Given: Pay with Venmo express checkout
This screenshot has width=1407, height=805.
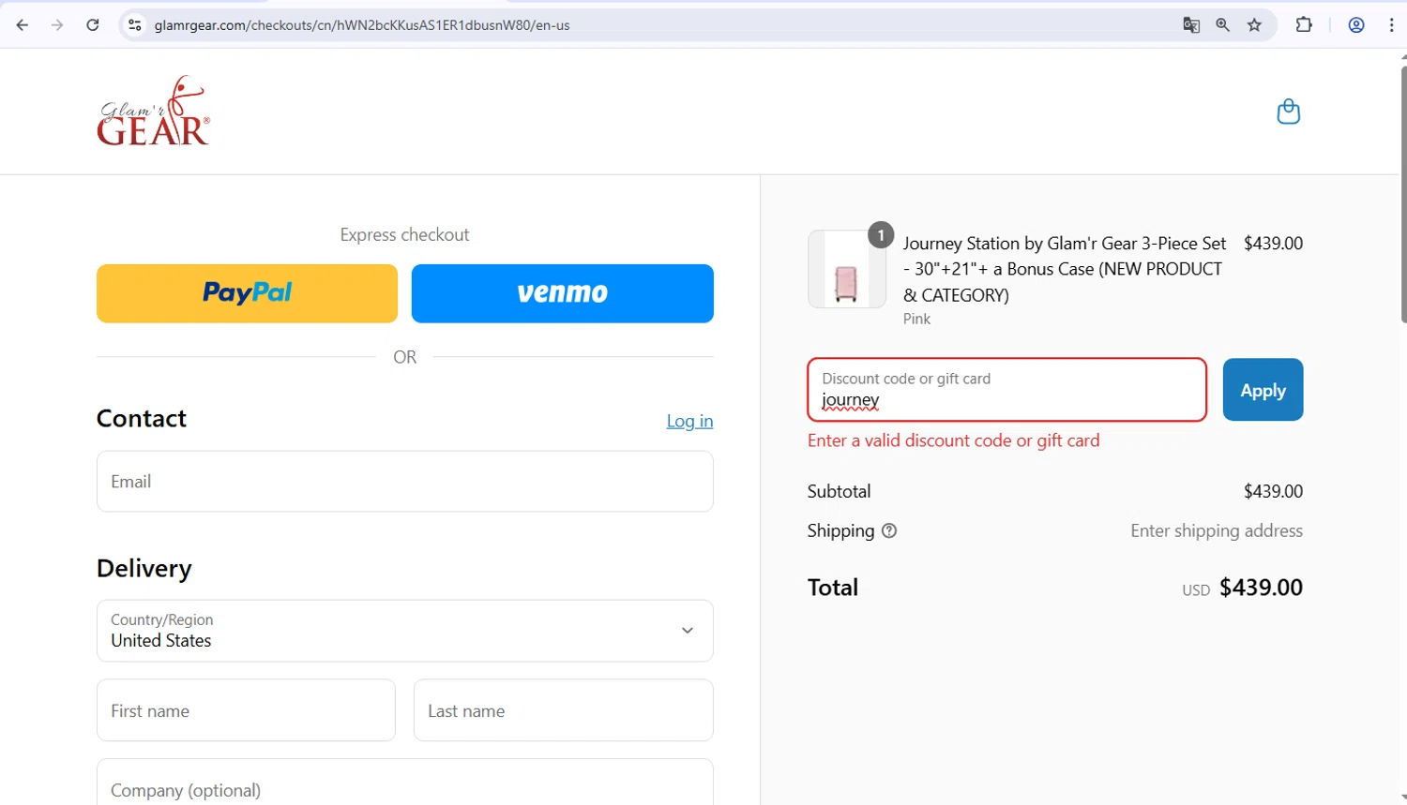Looking at the screenshot, I should pyautogui.click(x=563, y=293).
